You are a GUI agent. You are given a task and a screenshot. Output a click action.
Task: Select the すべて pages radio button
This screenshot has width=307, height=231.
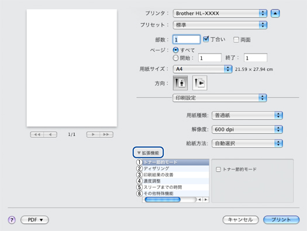[175, 50]
